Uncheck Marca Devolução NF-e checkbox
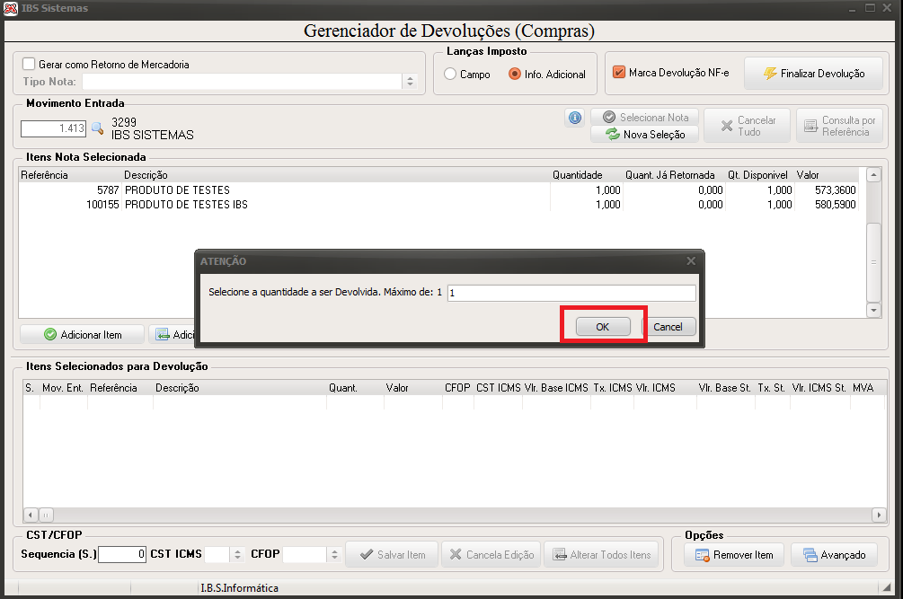Viewport: 903px width, 599px height. pos(619,72)
